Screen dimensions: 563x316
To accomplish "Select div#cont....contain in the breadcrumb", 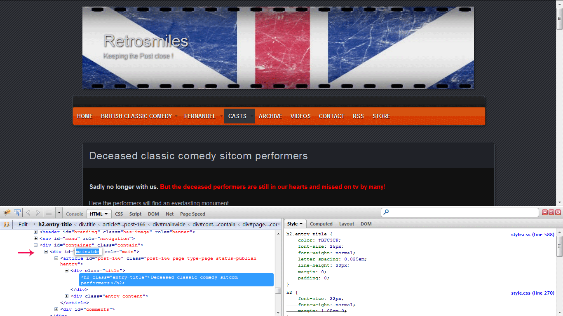I will click(x=214, y=224).
